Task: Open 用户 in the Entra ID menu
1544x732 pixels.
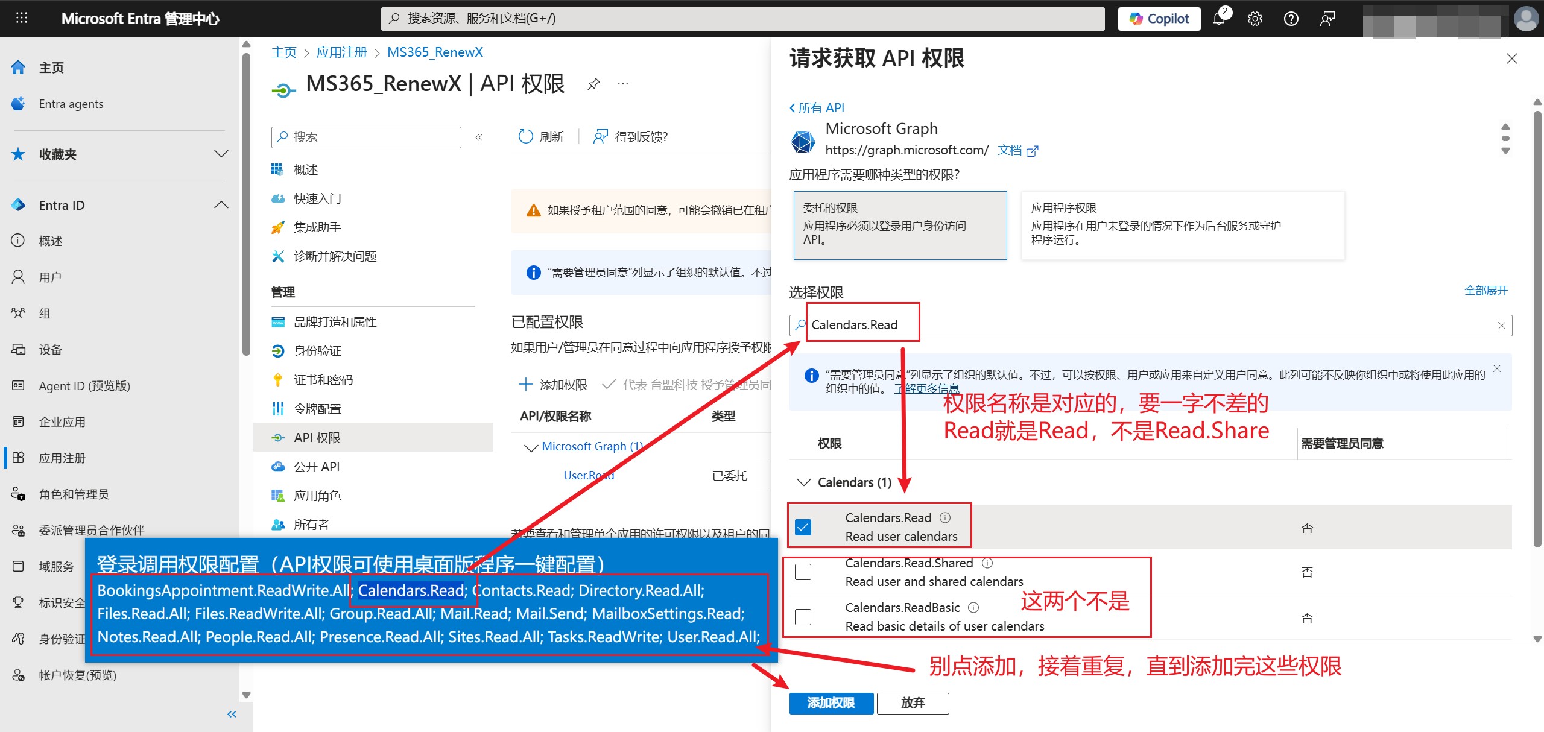Action: [x=50, y=277]
